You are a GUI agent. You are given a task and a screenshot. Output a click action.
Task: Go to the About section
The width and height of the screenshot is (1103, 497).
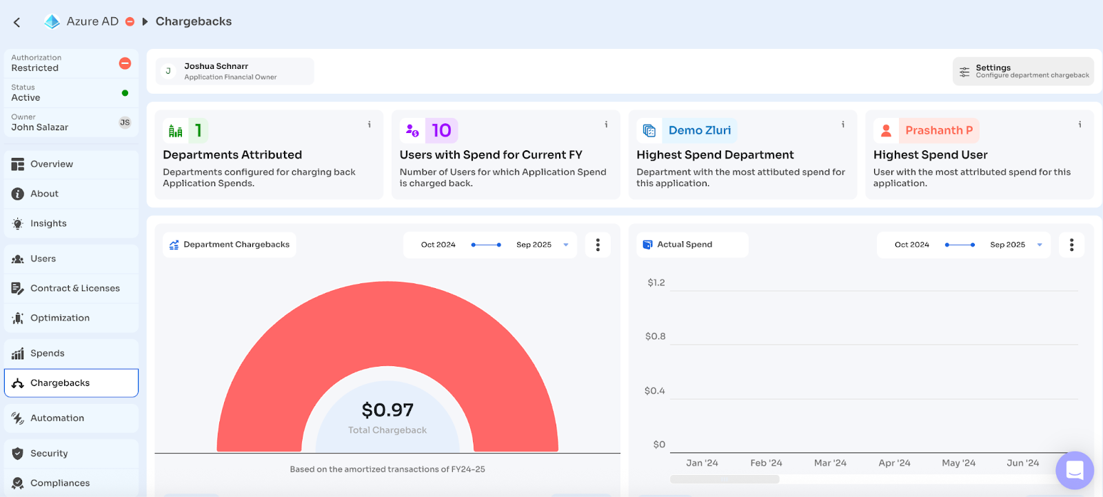[x=71, y=194]
